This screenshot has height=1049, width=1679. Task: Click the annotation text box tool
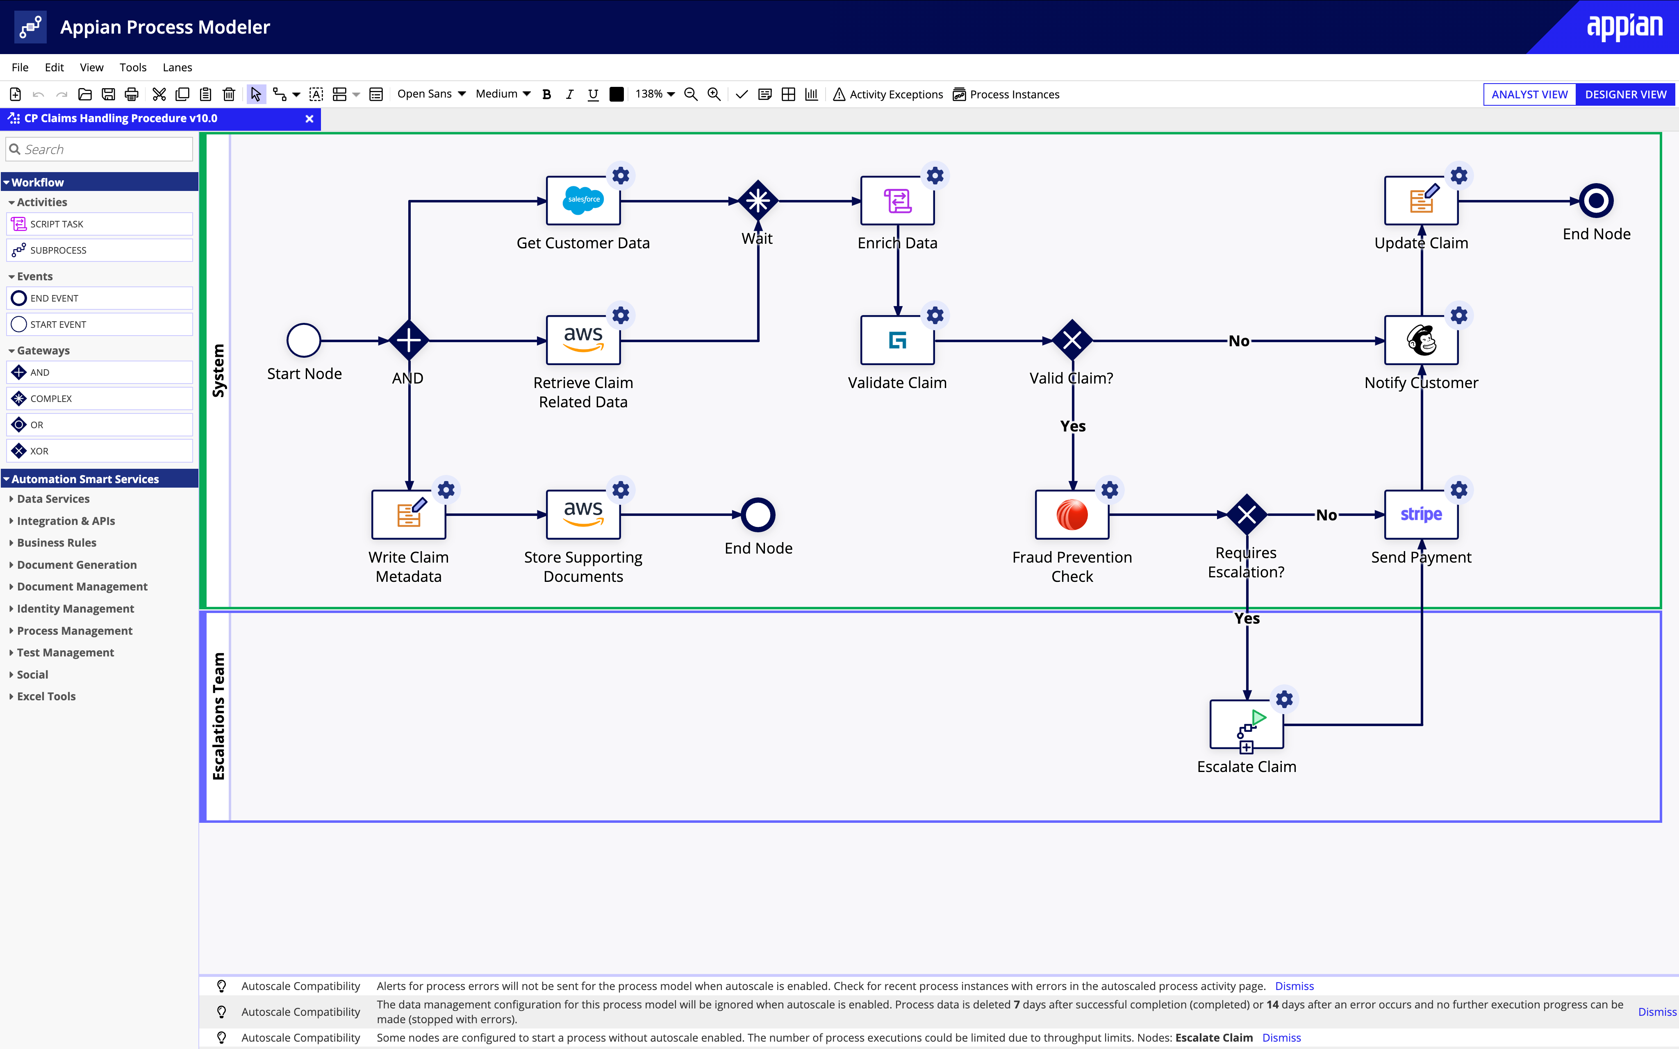pos(316,94)
